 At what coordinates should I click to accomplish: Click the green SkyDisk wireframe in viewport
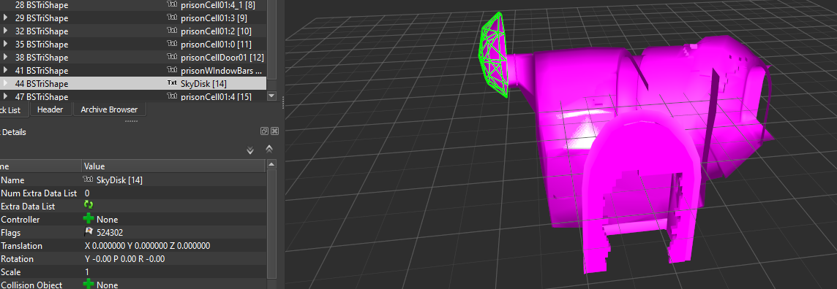[x=493, y=55]
